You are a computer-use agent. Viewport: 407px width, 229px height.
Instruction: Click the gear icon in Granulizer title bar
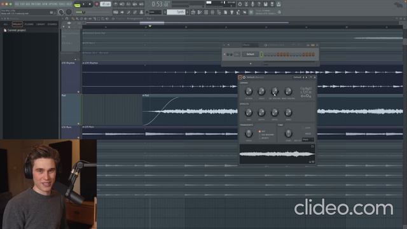pos(244,78)
